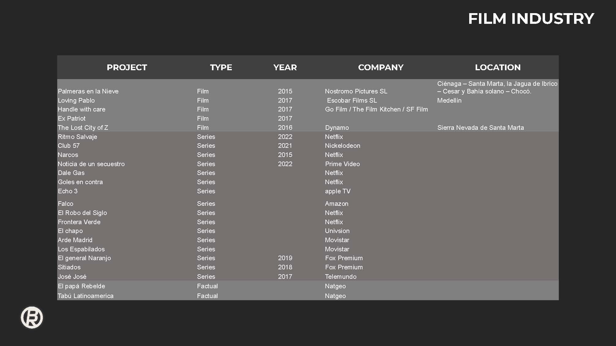Click 'Netflix' in the Frontera Verde row
The image size is (616, 346).
coord(334,222)
